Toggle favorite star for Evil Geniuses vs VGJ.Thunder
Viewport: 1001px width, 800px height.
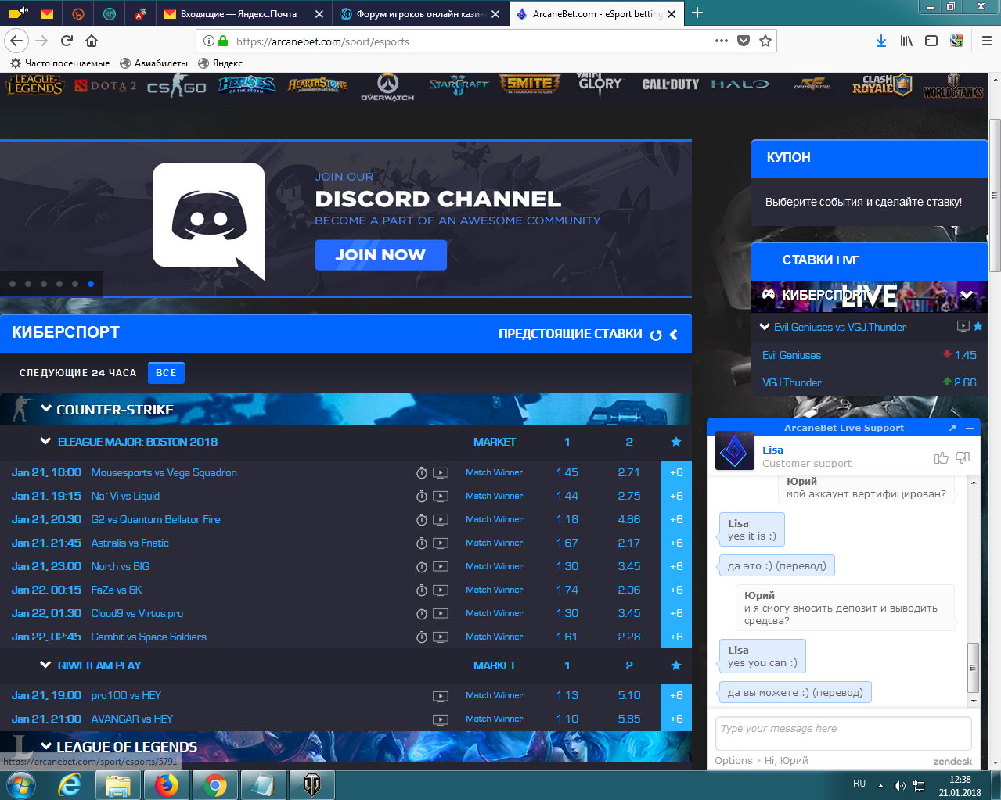pyautogui.click(x=978, y=326)
